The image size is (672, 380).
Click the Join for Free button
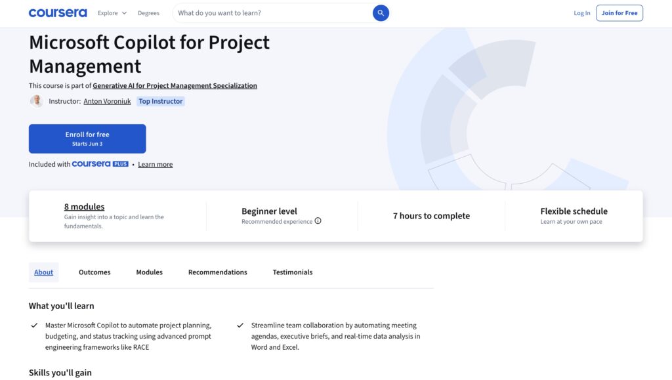point(619,13)
